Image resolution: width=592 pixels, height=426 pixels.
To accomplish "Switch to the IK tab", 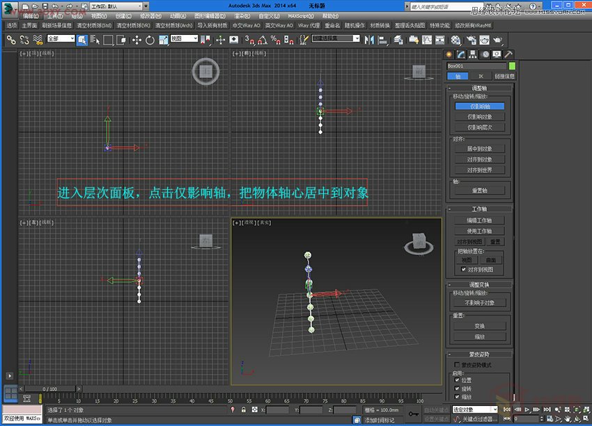I will click(481, 76).
